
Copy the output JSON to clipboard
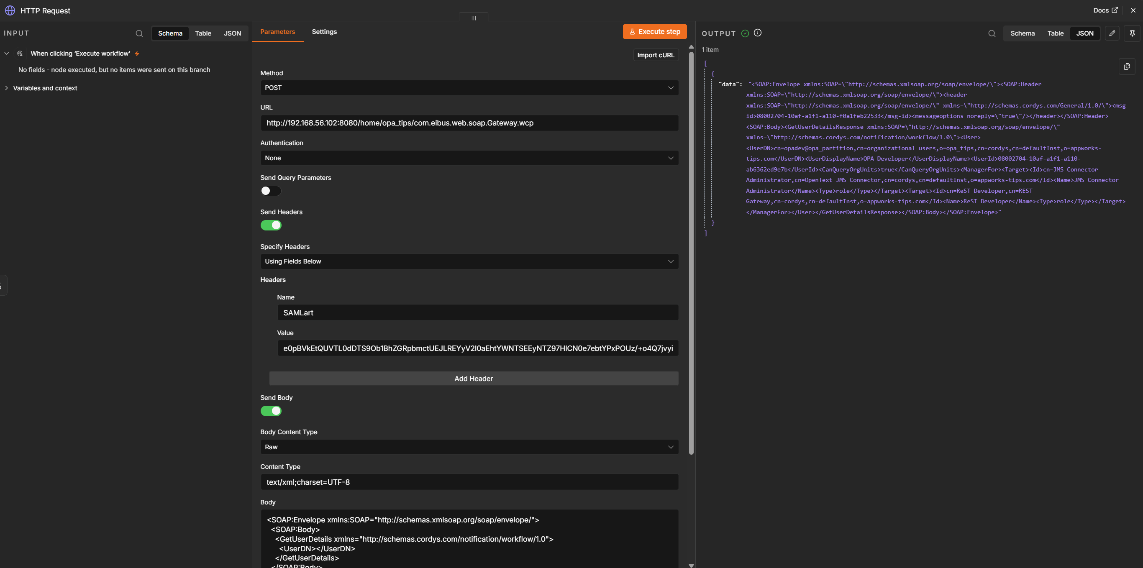1127,67
